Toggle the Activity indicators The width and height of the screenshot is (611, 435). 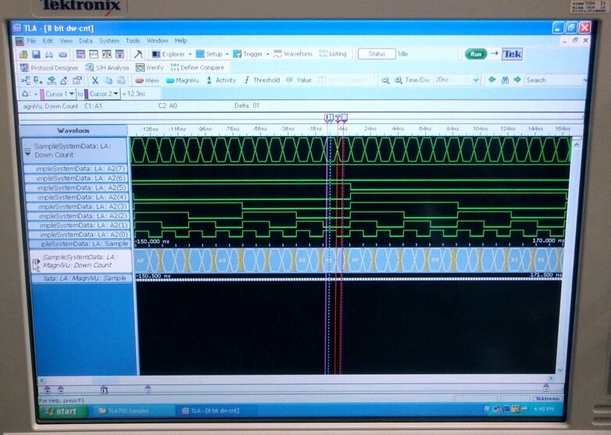[x=221, y=80]
